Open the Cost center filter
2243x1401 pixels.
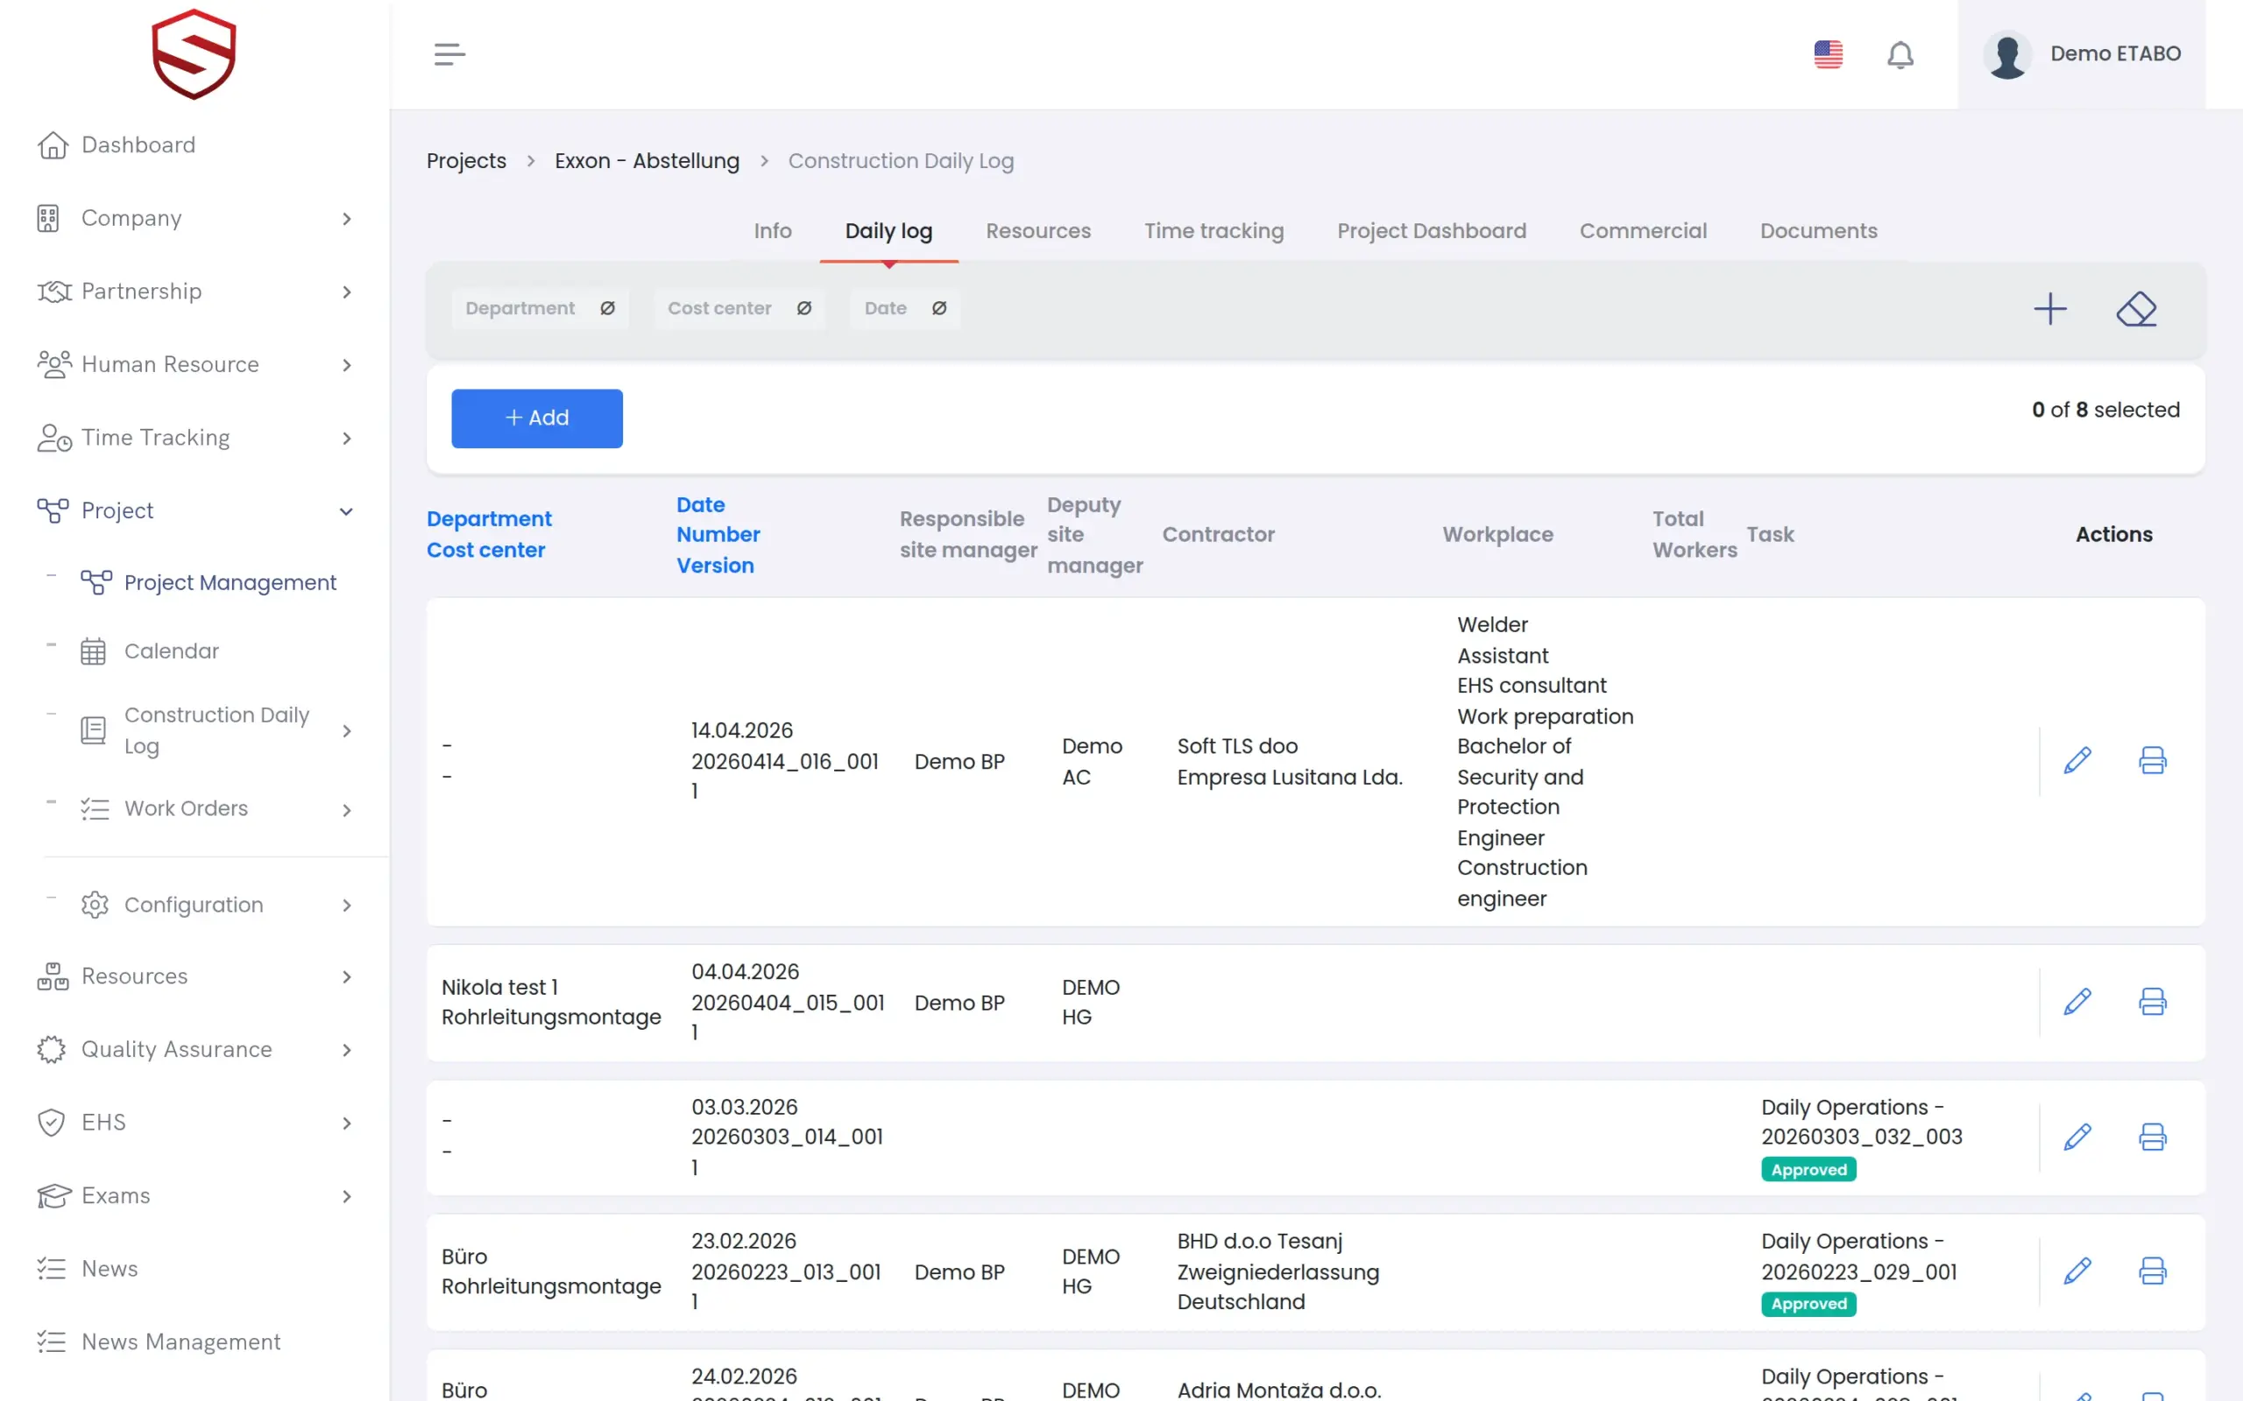coord(739,308)
